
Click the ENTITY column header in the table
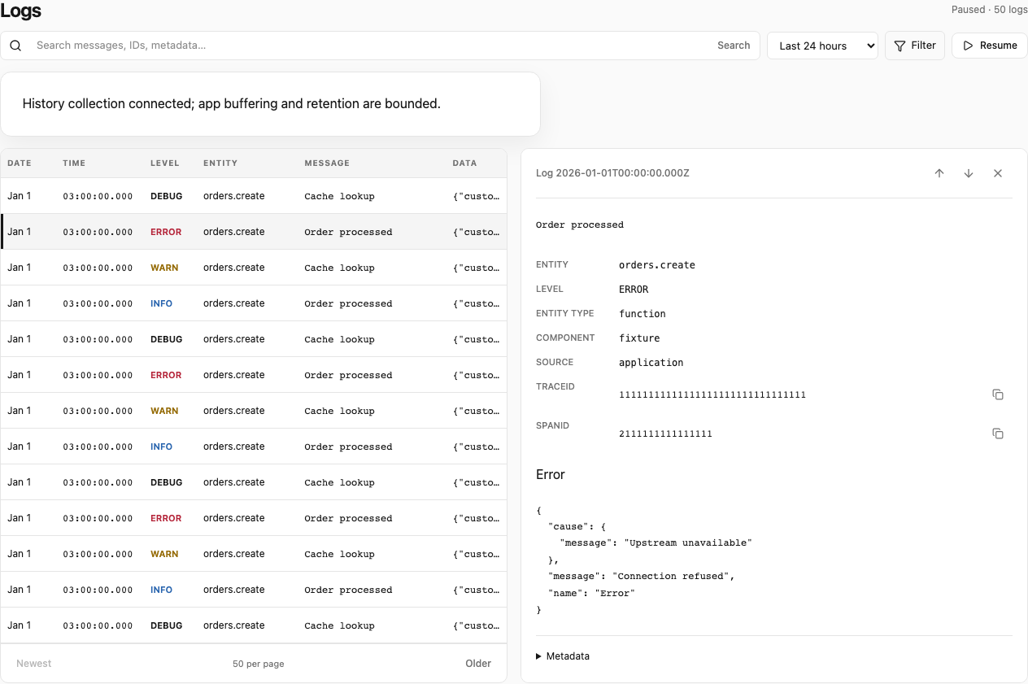pos(220,163)
